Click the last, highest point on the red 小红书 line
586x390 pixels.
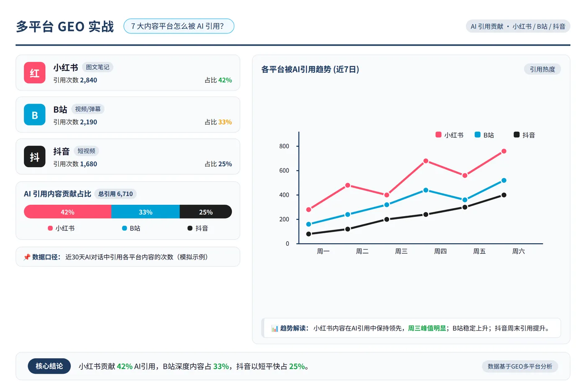click(x=504, y=151)
